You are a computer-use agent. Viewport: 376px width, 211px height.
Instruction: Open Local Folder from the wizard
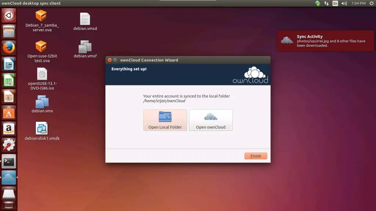(x=165, y=120)
